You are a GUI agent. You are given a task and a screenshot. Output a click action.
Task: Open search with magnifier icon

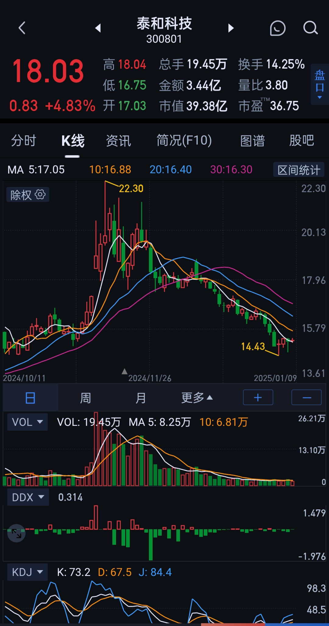310,28
